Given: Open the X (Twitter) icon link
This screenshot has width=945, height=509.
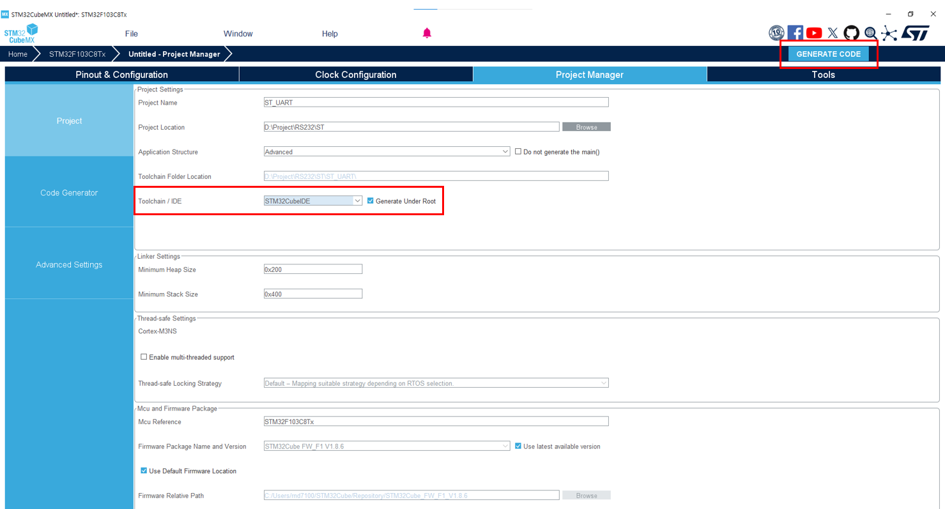Looking at the screenshot, I should click(833, 33).
